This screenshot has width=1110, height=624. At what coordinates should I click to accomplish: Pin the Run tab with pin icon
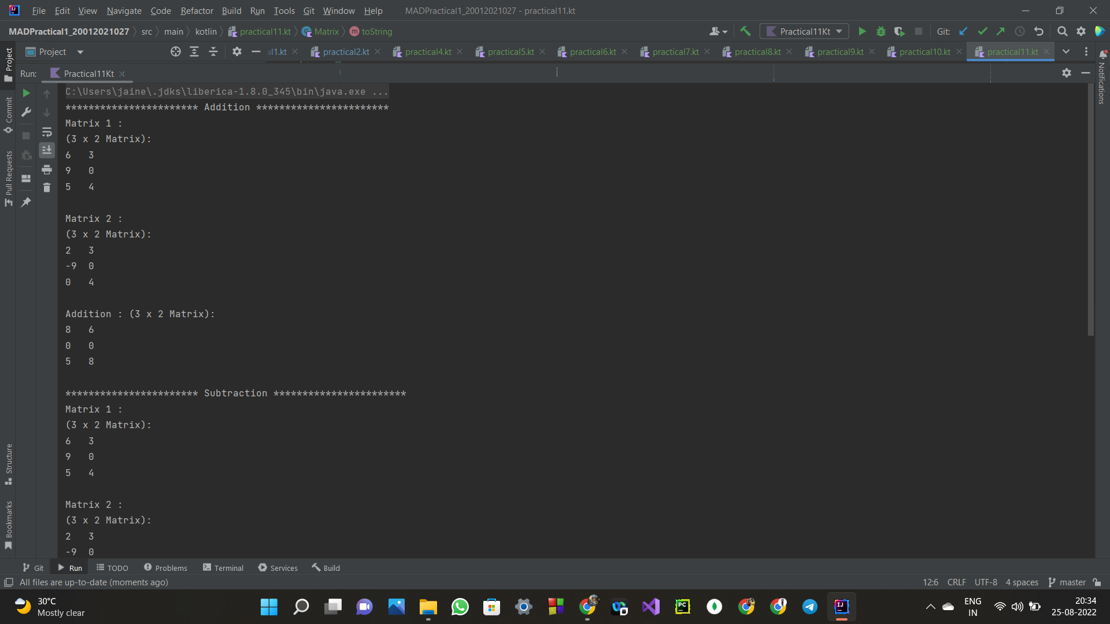click(26, 202)
